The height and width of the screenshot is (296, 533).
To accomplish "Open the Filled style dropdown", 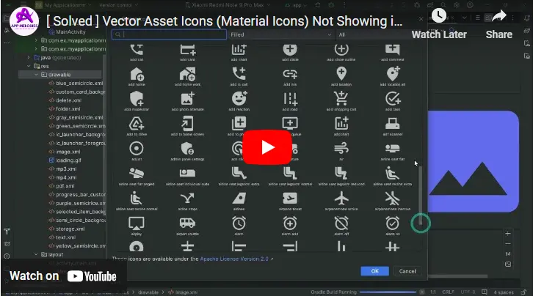I will (280, 34).
